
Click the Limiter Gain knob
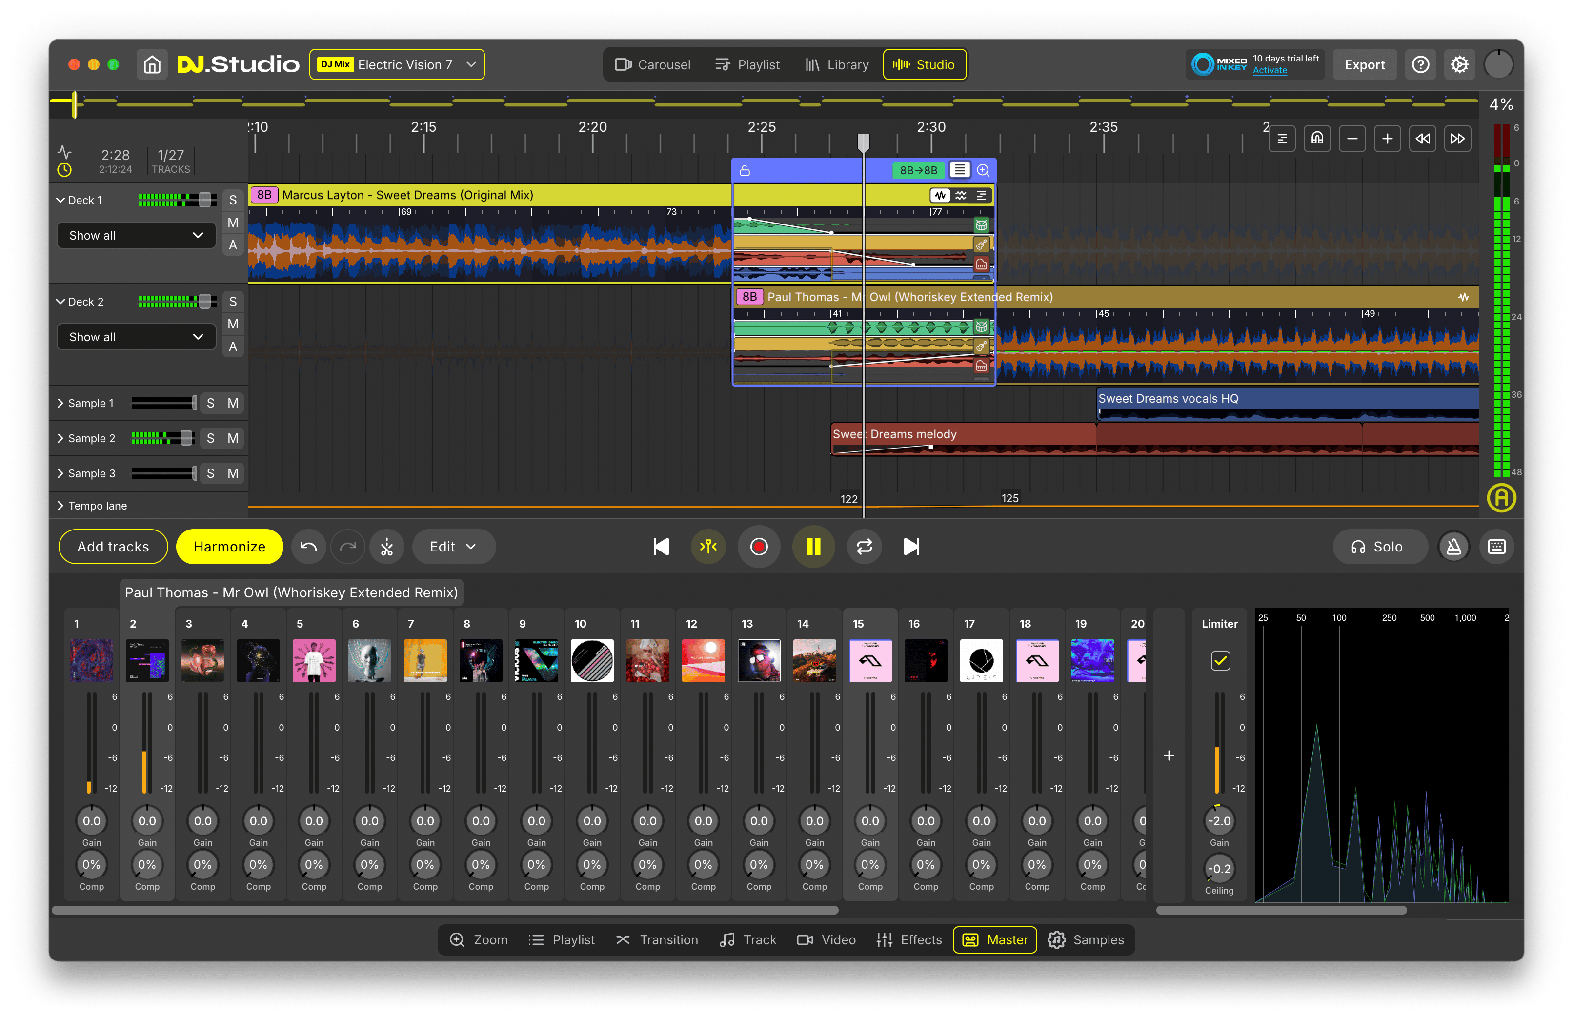click(1219, 821)
